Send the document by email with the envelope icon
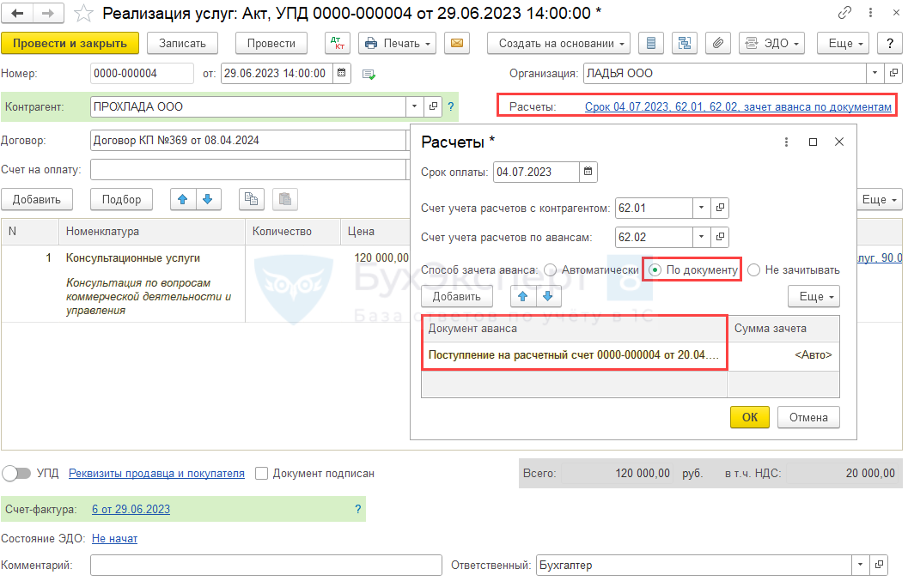 [457, 44]
